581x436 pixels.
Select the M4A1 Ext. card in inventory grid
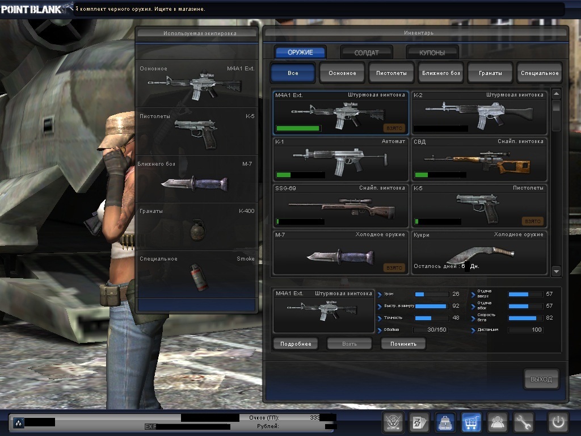[x=340, y=113]
